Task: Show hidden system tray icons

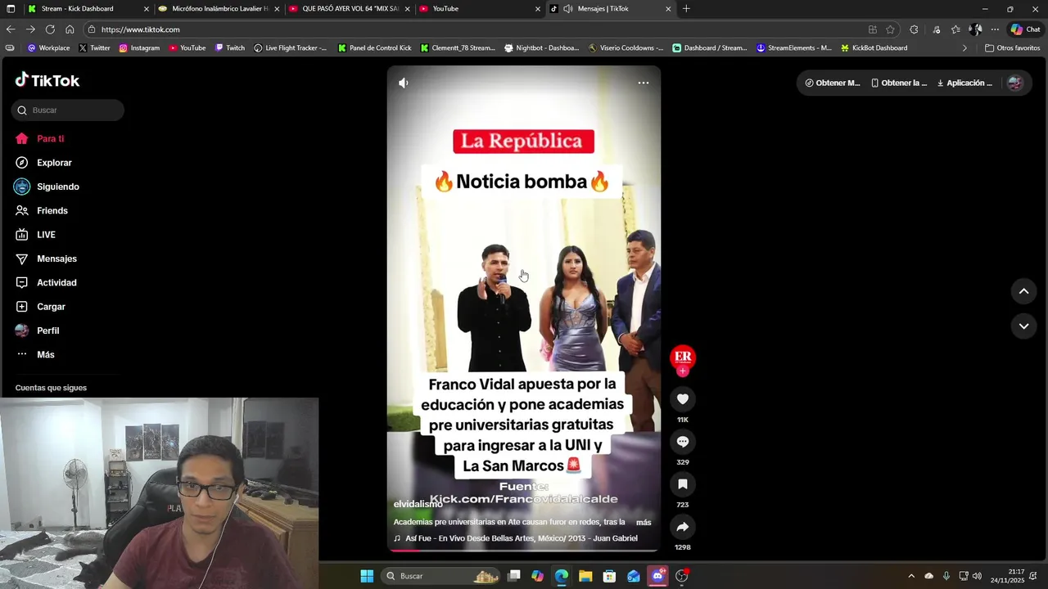Action: tap(911, 576)
